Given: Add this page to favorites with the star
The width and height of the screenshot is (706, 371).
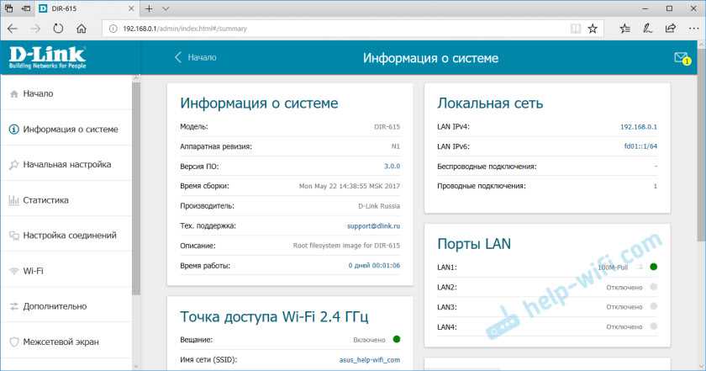Looking at the screenshot, I should [593, 28].
